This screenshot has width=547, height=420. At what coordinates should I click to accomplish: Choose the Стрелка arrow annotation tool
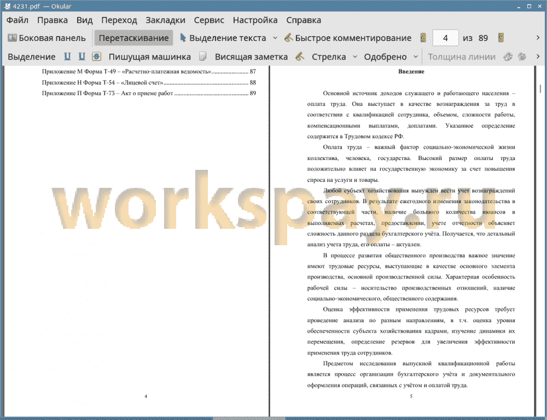[x=329, y=57]
